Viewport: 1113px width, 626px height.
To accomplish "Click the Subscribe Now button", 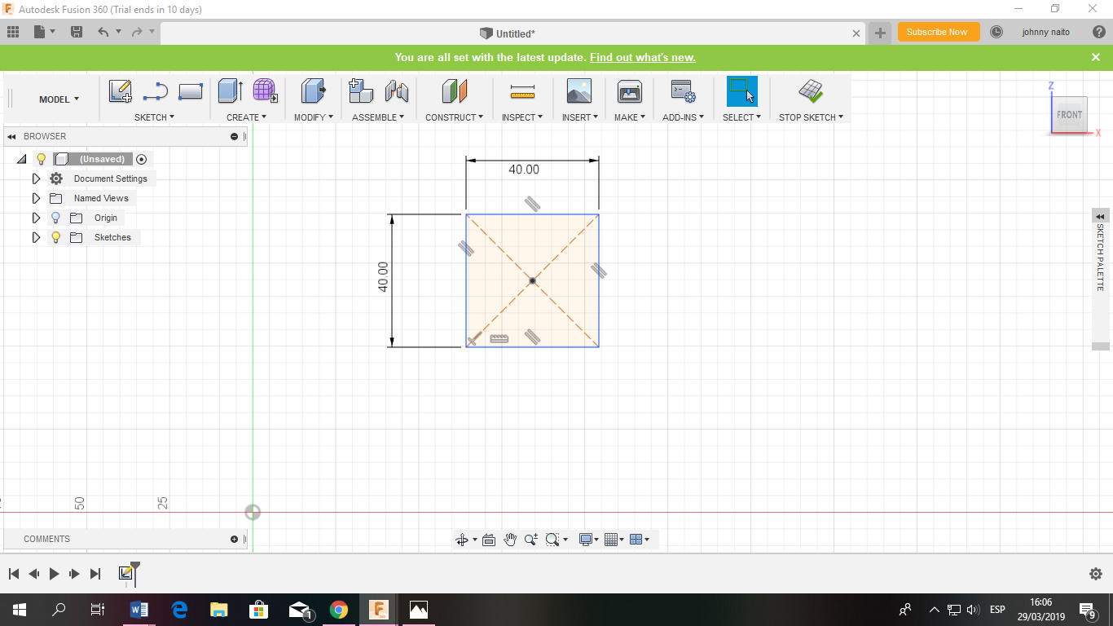I will 937,32.
